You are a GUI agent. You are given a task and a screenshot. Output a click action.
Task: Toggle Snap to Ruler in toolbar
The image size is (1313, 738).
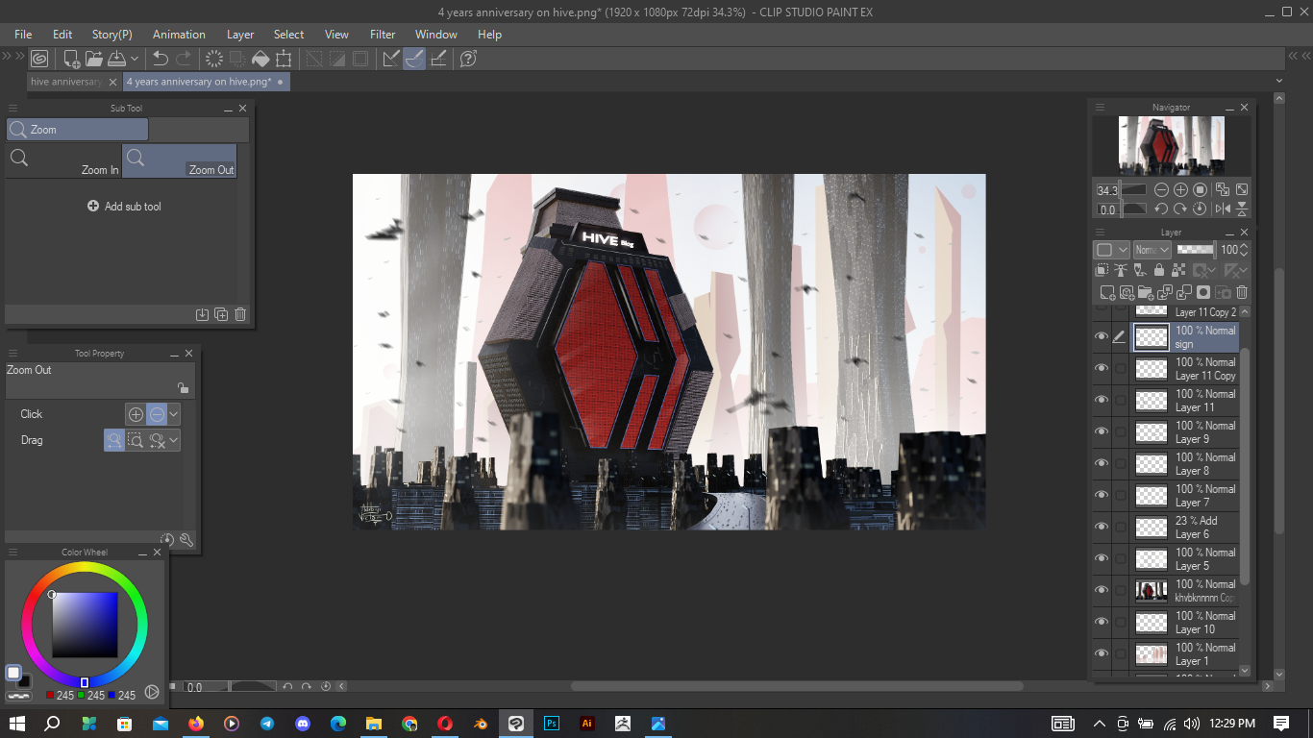click(391, 59)
